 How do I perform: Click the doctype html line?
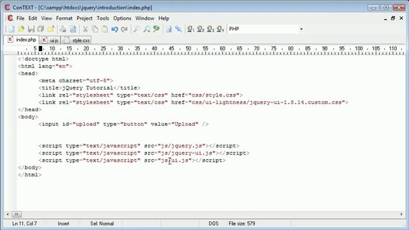pyautogui.click(x=43, y=59)
